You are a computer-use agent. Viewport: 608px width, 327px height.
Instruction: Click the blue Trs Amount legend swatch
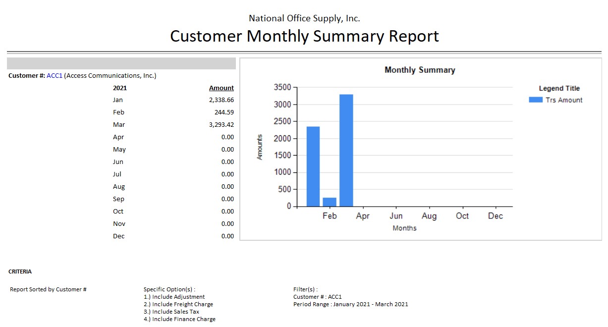(536, 100)
